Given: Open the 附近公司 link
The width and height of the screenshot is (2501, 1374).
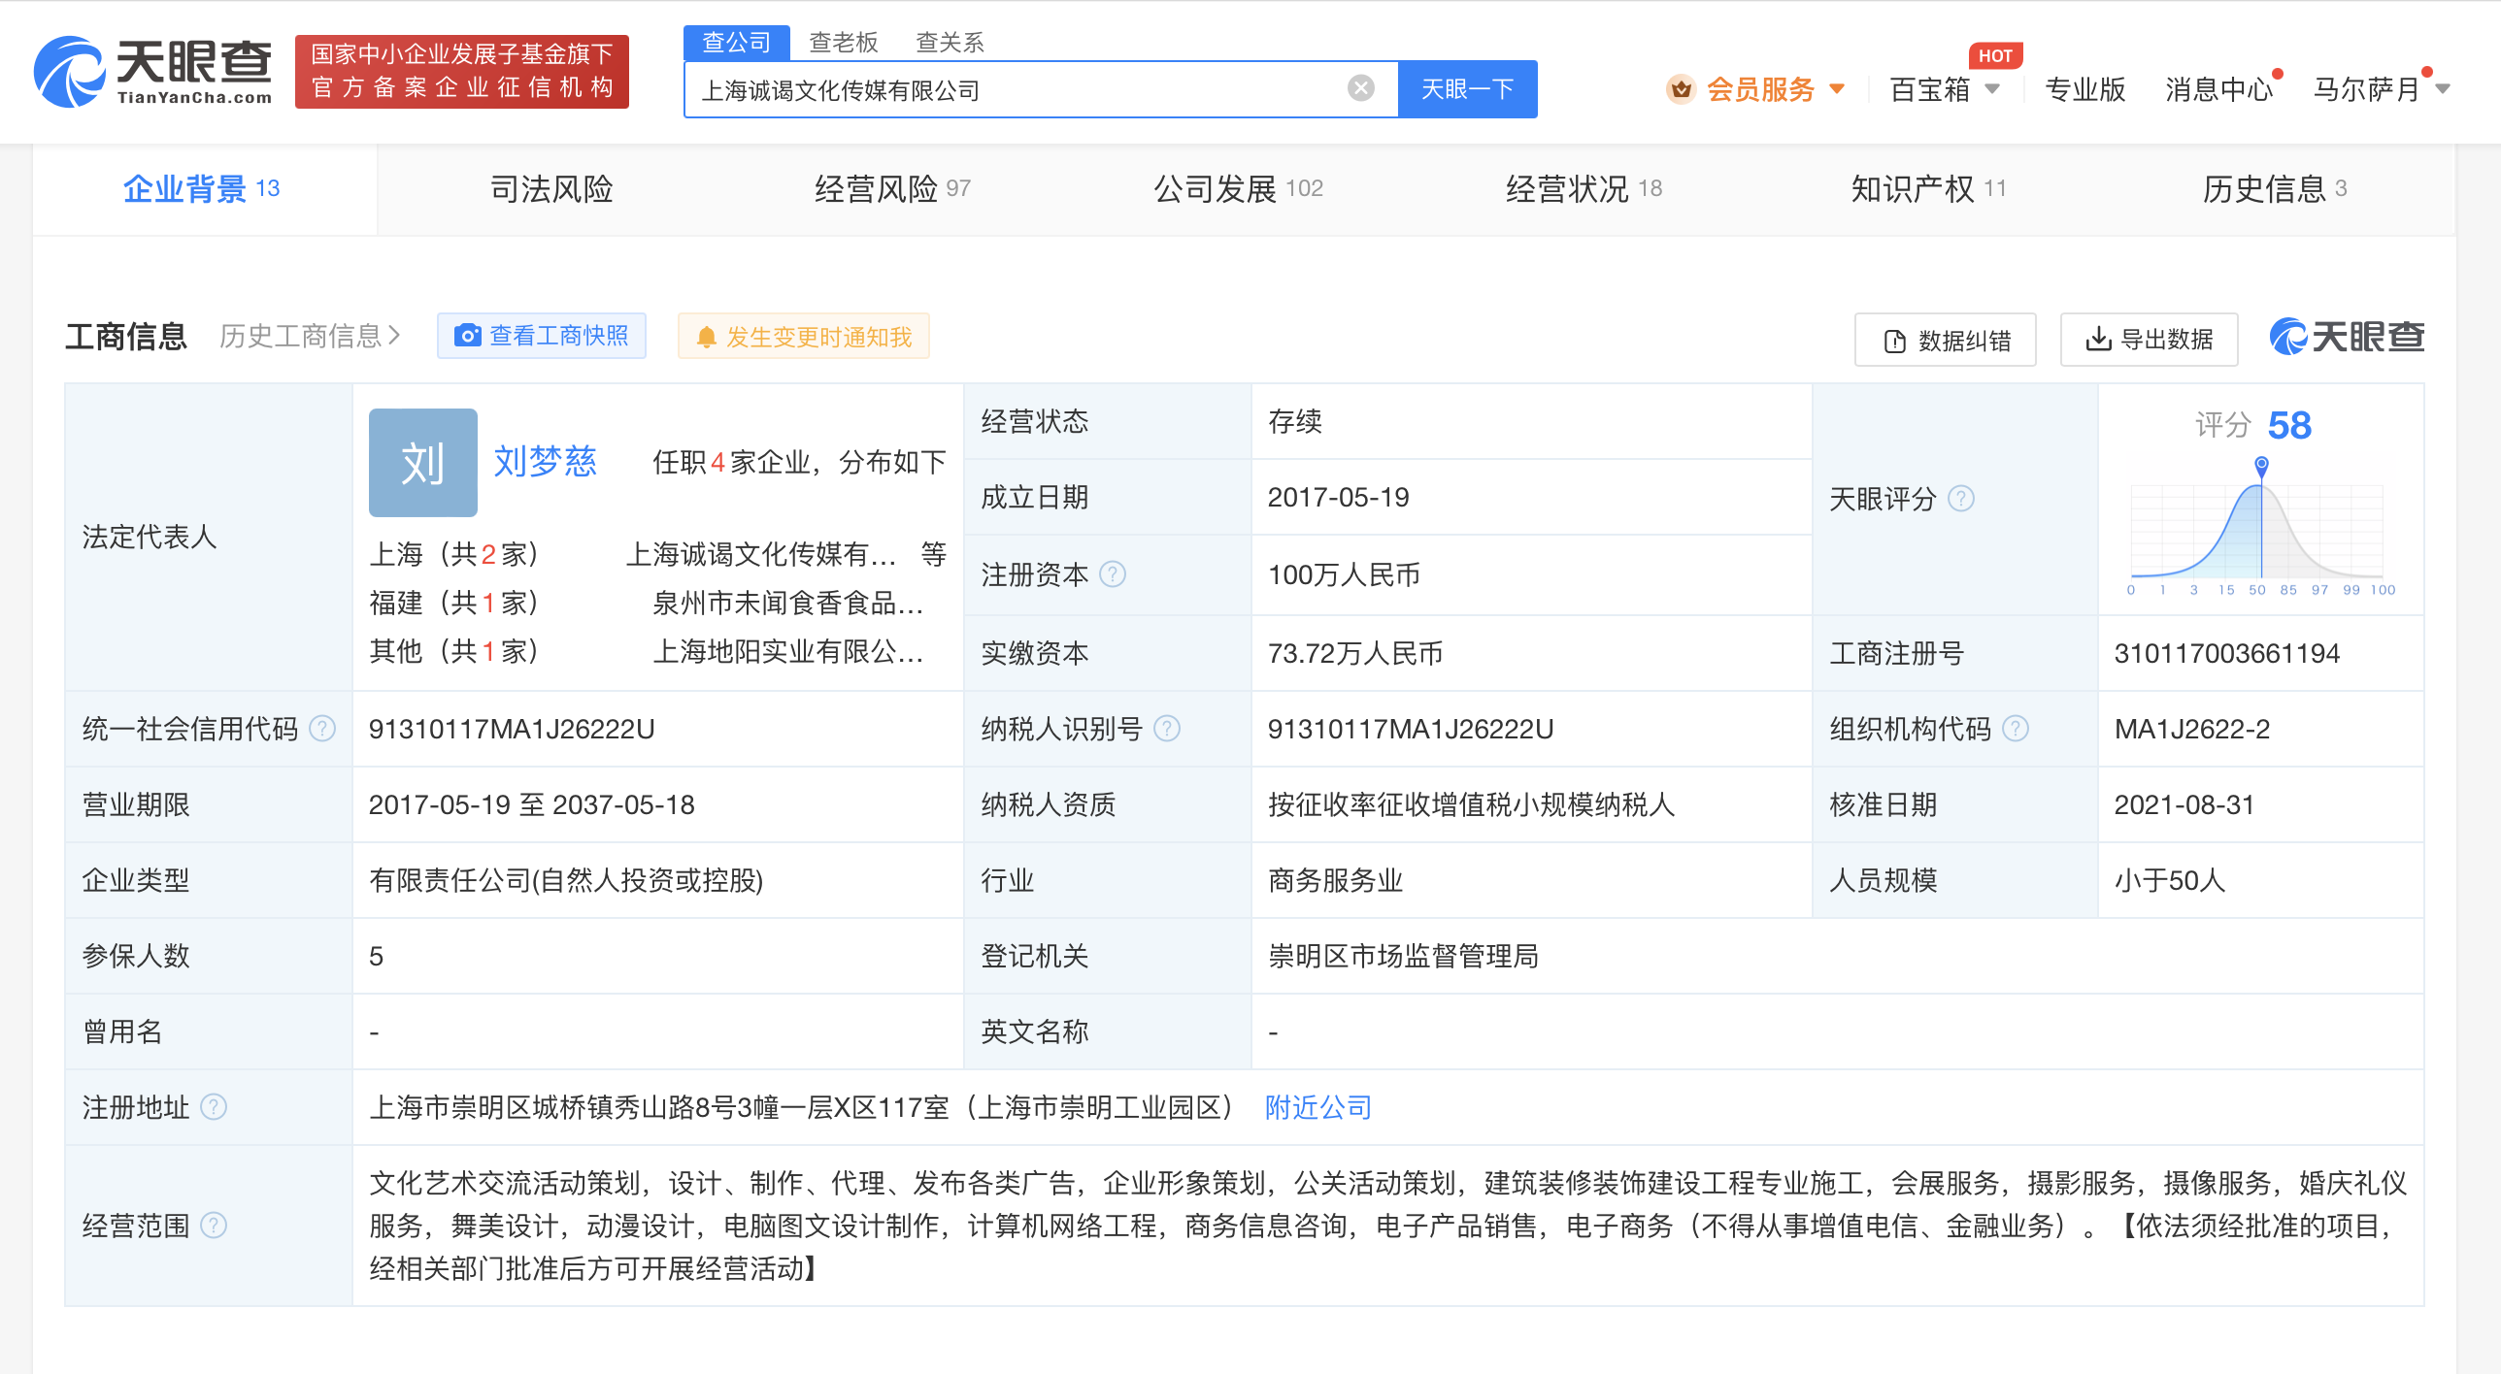Looking at the screenshot, I should [1317, 1107].
